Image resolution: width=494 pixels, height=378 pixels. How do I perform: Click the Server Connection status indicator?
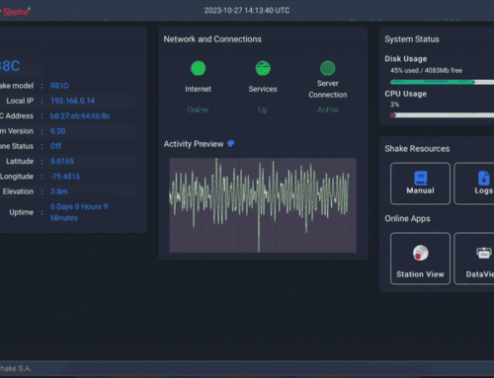click(x=328, y=68)
